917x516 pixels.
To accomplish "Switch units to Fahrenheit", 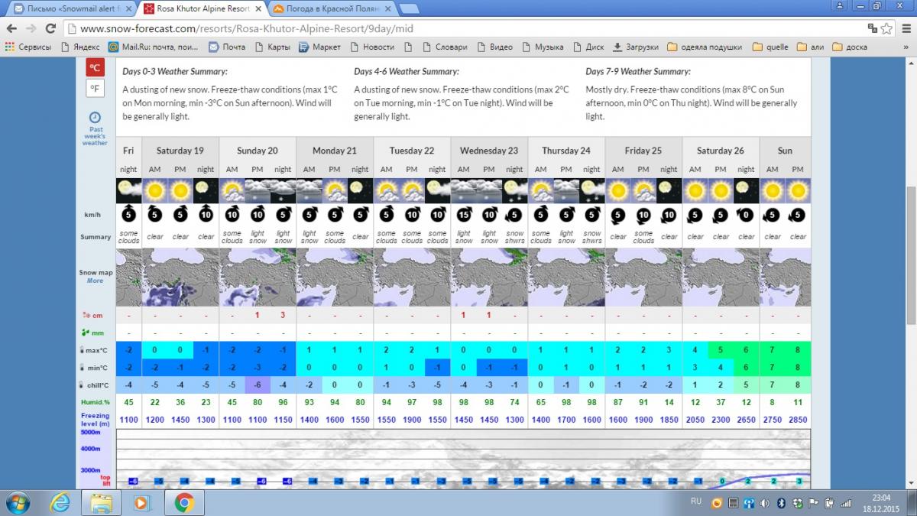I will (95, 89).
